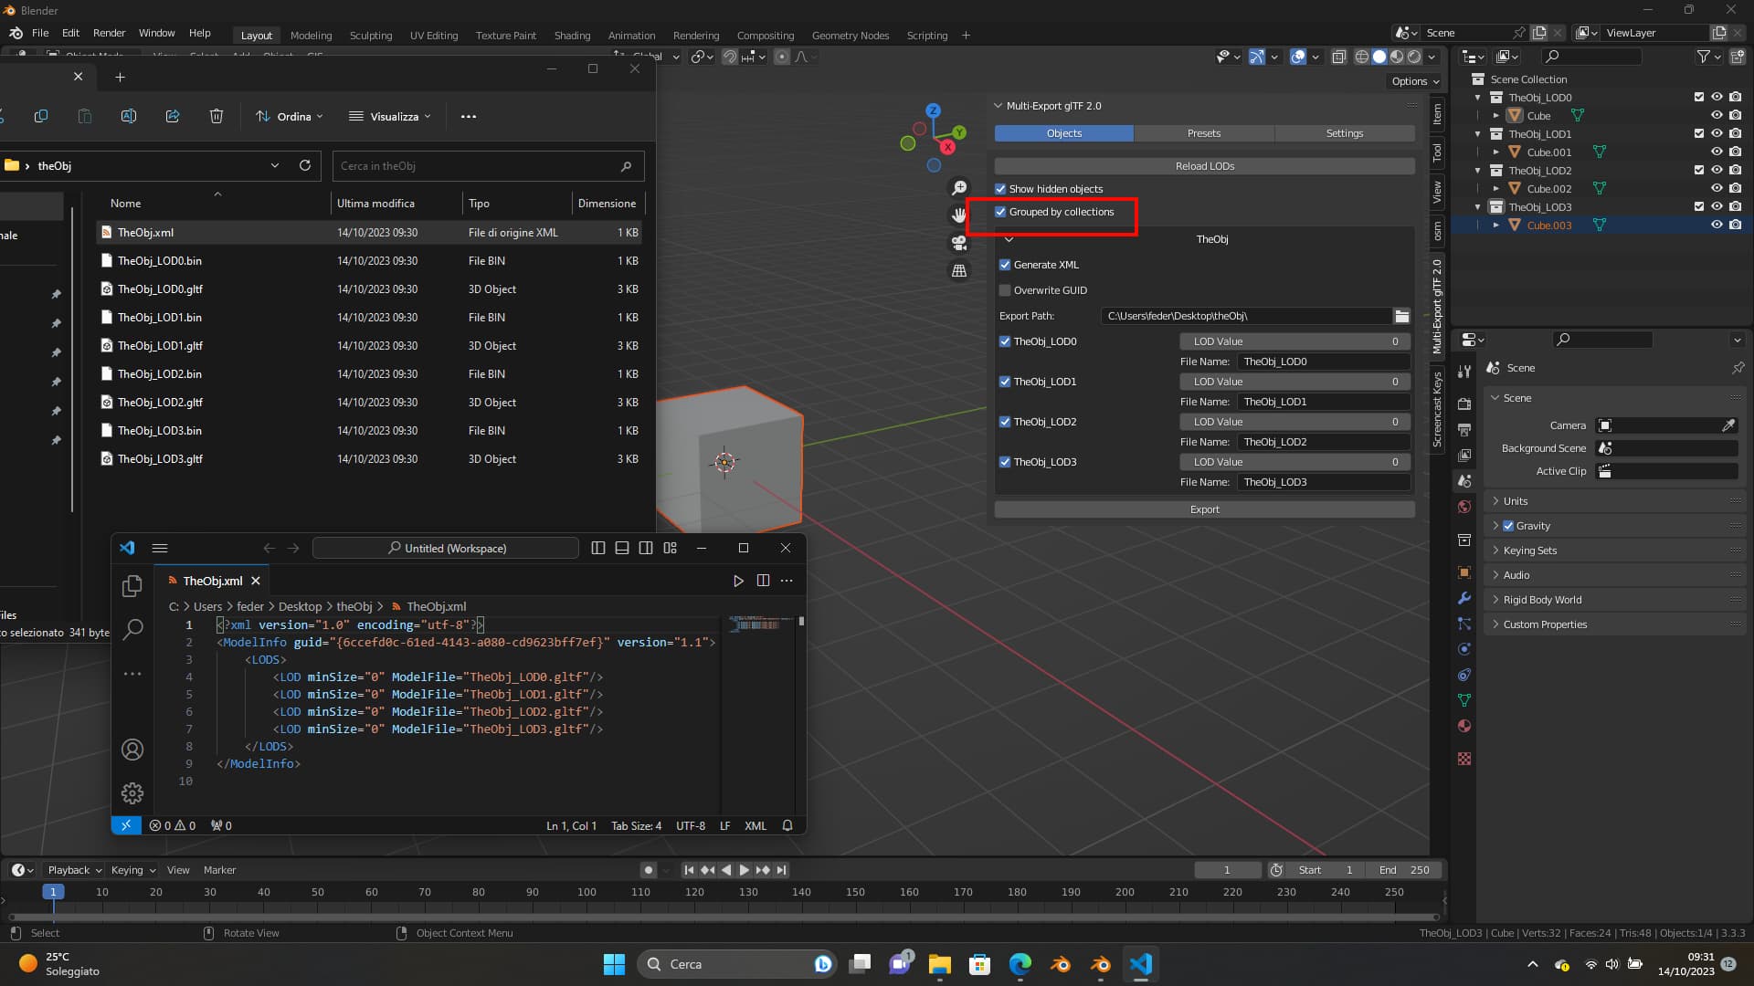Toggle the Generate XML checkbox
Viewport: 1754px width, 986px height.
click(1005, 265)
